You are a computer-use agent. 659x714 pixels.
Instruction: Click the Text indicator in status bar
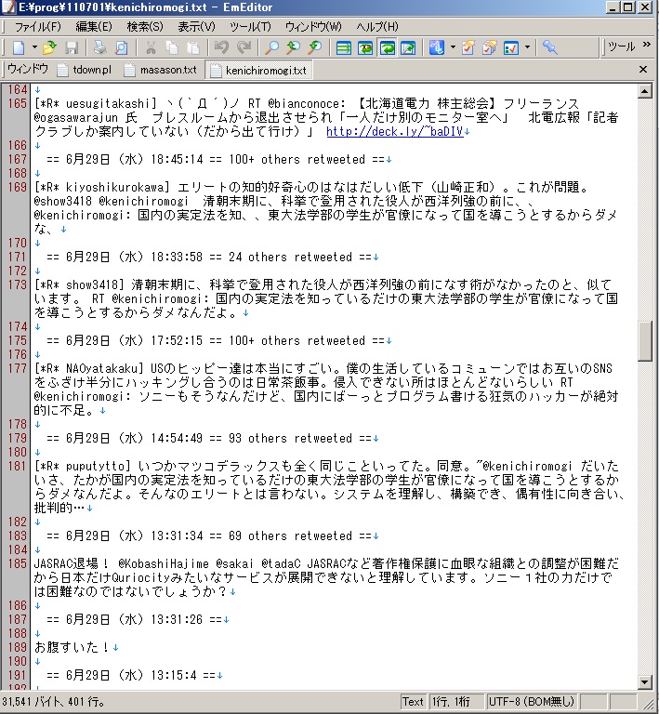point(413,702)
